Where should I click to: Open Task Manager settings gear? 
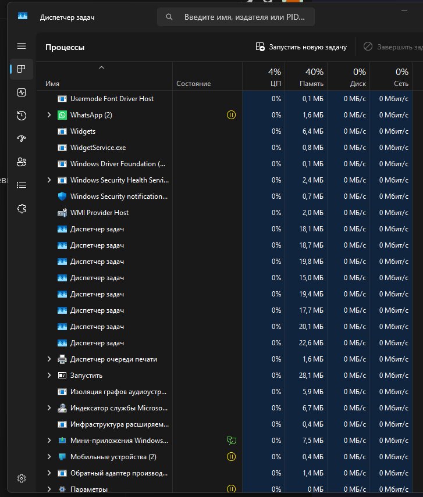pyautogui.click(x=22, y=478)
